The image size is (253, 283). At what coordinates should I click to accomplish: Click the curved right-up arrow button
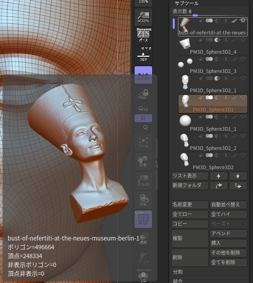point(219,186)
